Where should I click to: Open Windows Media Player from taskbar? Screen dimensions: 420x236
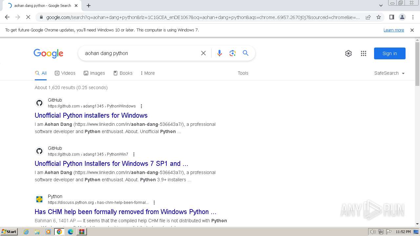[48, 232]
